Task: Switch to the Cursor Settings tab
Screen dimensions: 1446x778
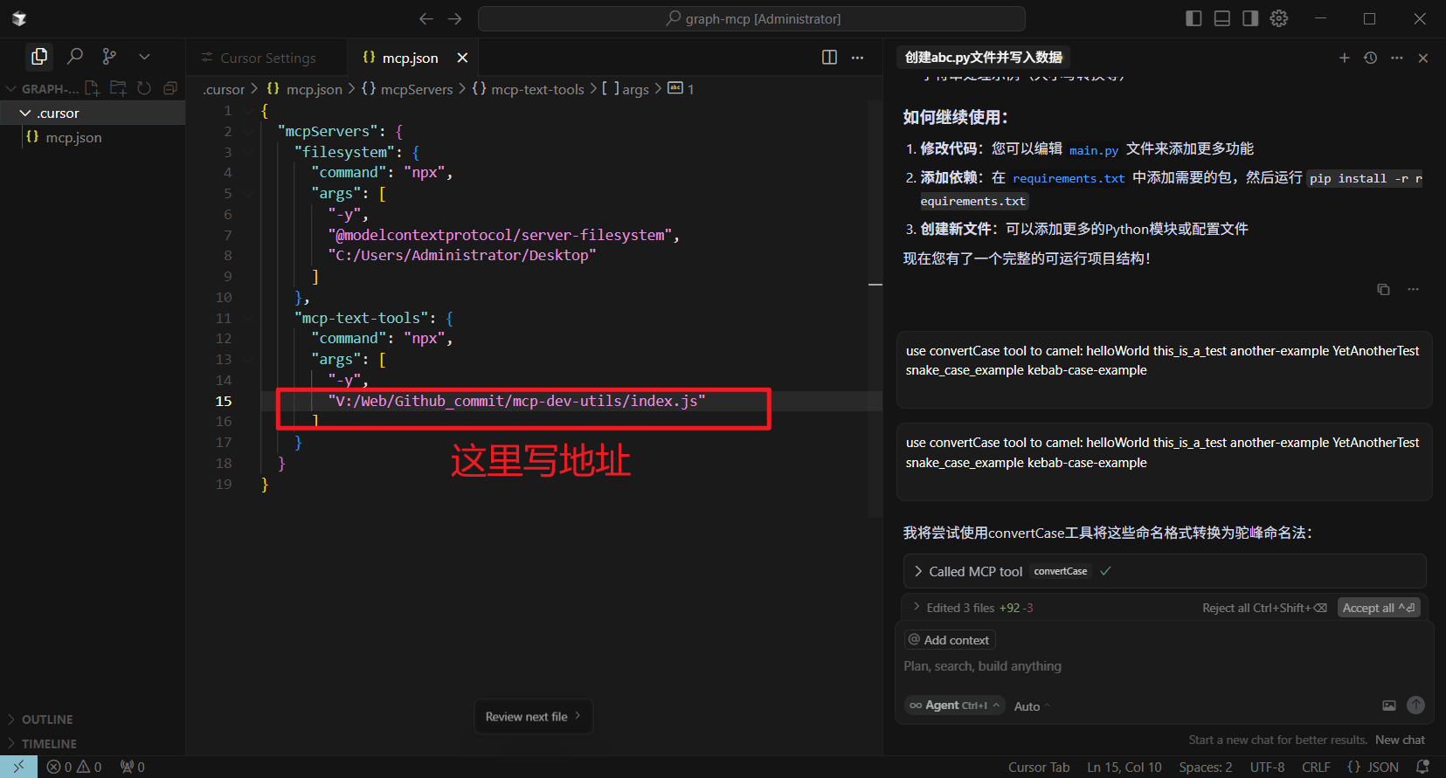Action: click(266, 58)
